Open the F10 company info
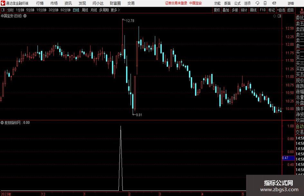The width and height of the screenshot is (304, 196). coord(263,10)
